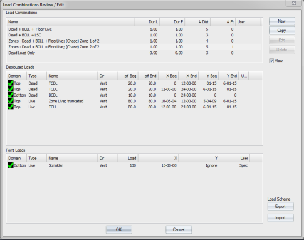Close the Load Combinations dialog window
The height and width of the screenshot is (240, 304).
click(x=294, y=3)
